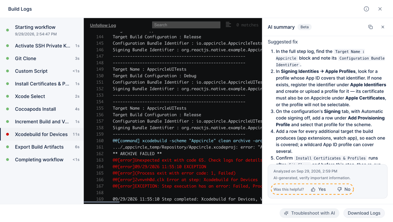Select the Starting workflow step
This screenshot has width=393, height=222.
click(42, 30)
